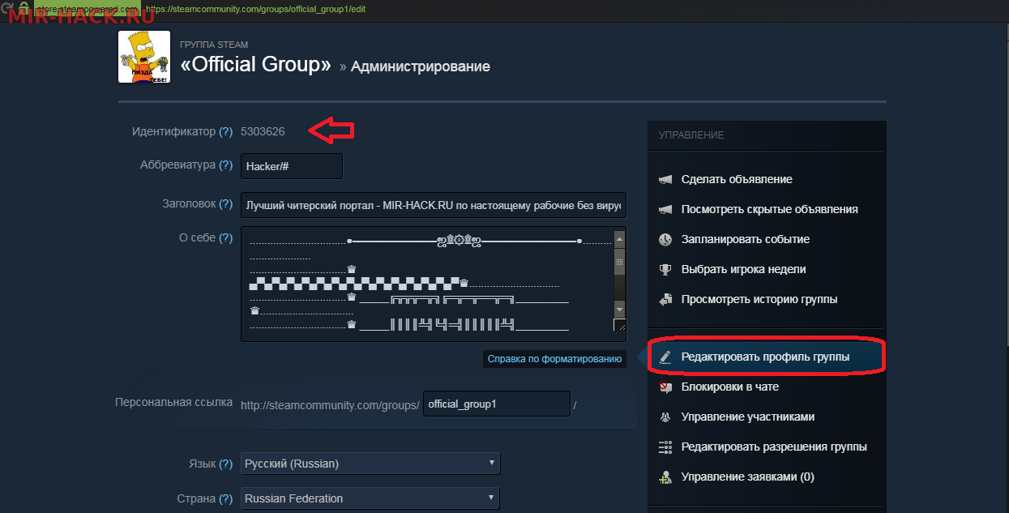The height and width of the screenshot is (513, 1009).
Task: Click the megaphone icon beside Сделать объявление
Action: pyautogui.click(x=665, y=179)
